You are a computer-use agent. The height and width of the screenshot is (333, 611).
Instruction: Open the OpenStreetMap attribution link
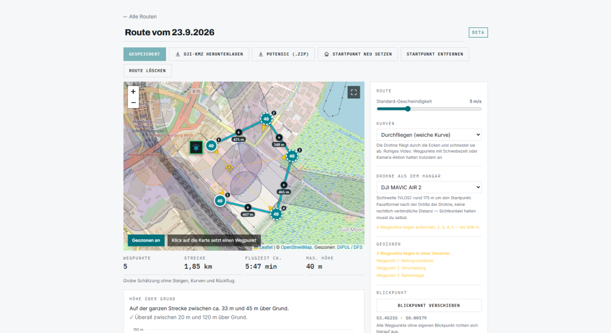(296, 247)
